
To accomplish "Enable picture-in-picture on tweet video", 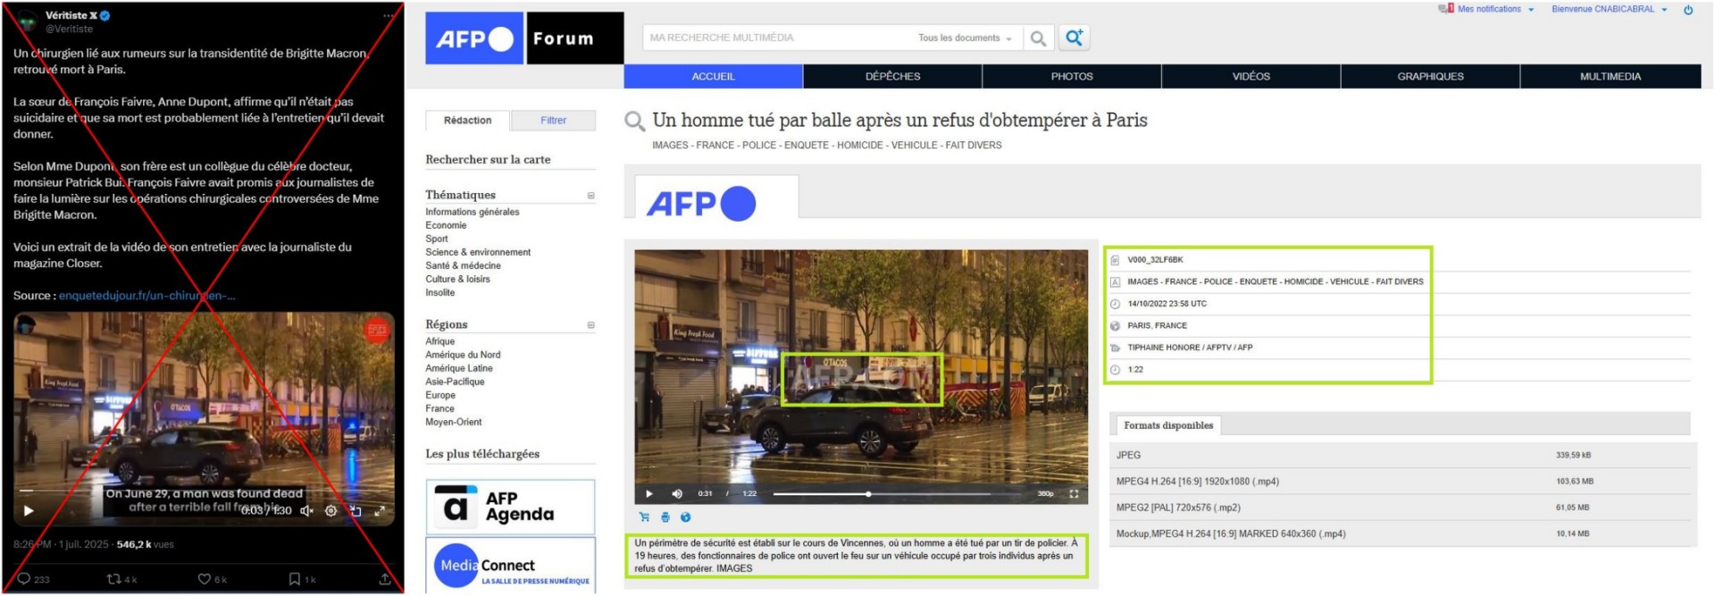I will (356, 511).
